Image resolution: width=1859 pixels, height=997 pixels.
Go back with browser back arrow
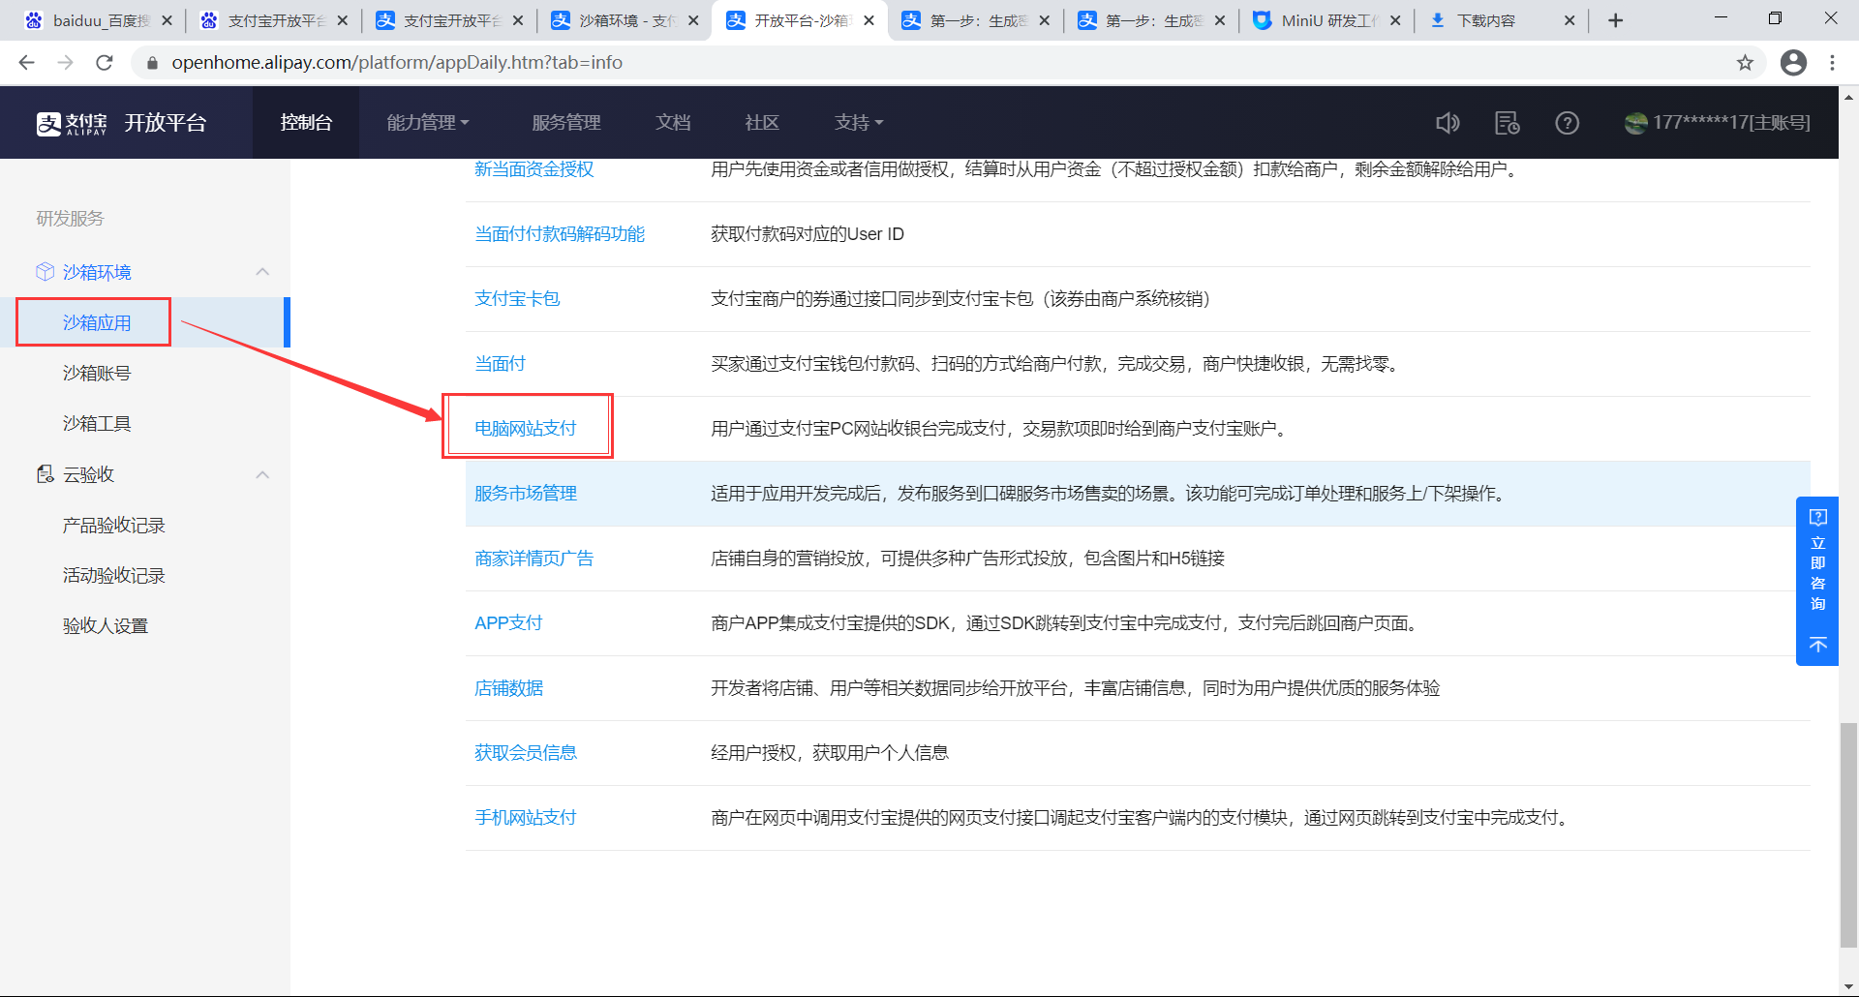click(26, 63)
